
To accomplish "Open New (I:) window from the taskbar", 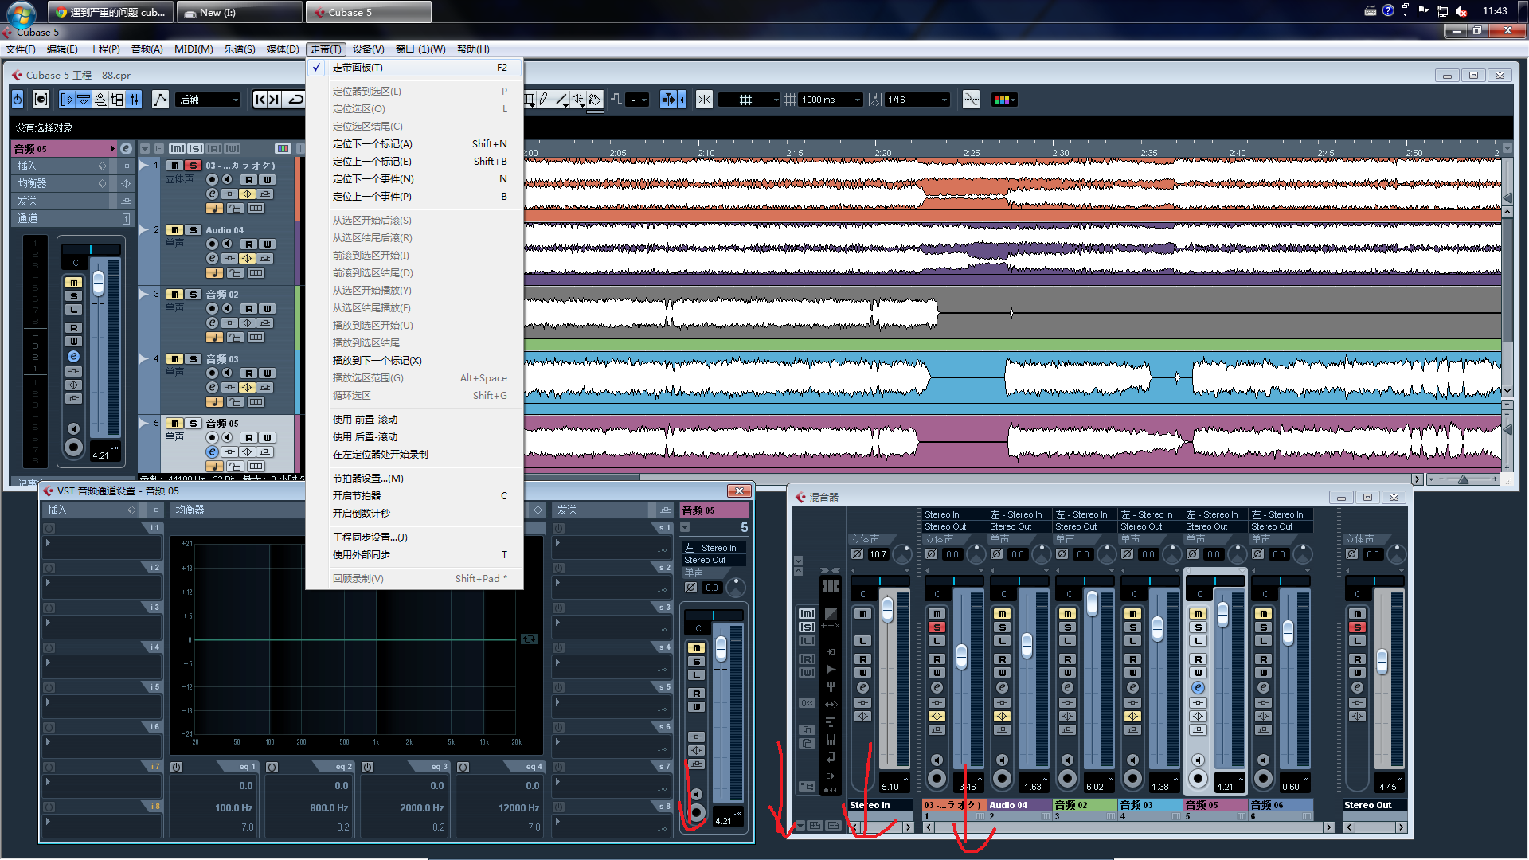I will [239, 12].
